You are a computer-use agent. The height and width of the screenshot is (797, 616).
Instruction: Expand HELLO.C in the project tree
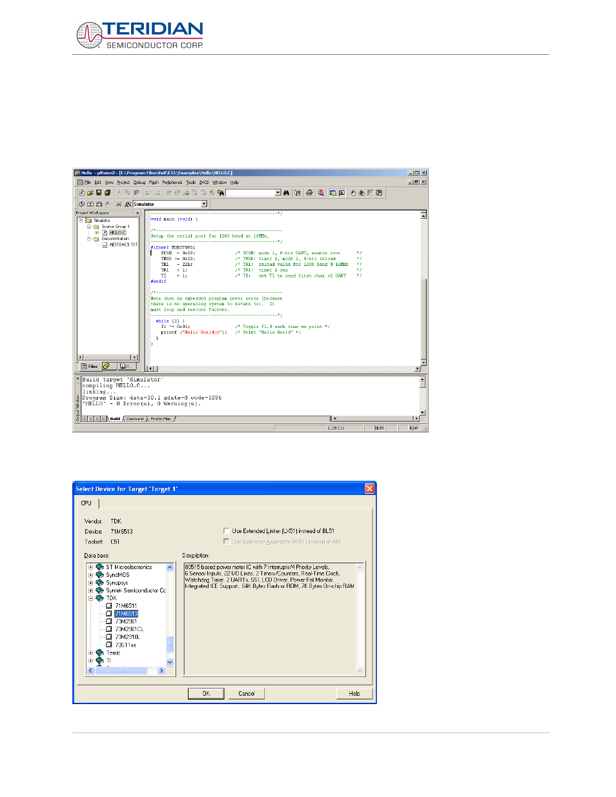click(97, 233)
